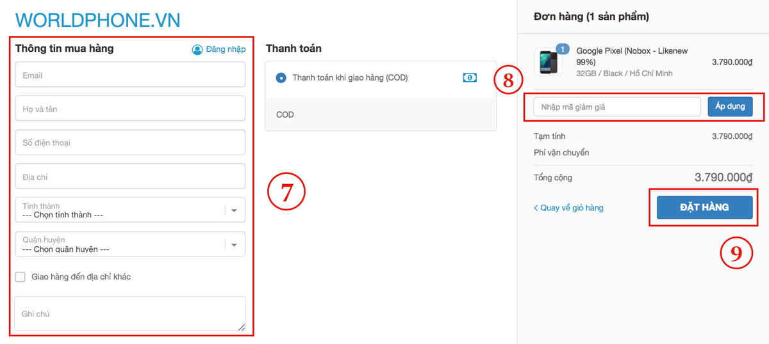Expand the Tỉnh thành dropdown arrow
This screenshot has height=344, width=769.
click(x=234, y=210)
